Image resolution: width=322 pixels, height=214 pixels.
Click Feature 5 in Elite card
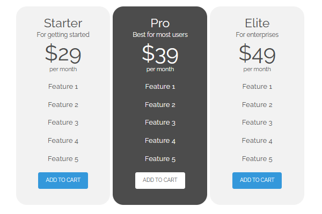[257, 159]
